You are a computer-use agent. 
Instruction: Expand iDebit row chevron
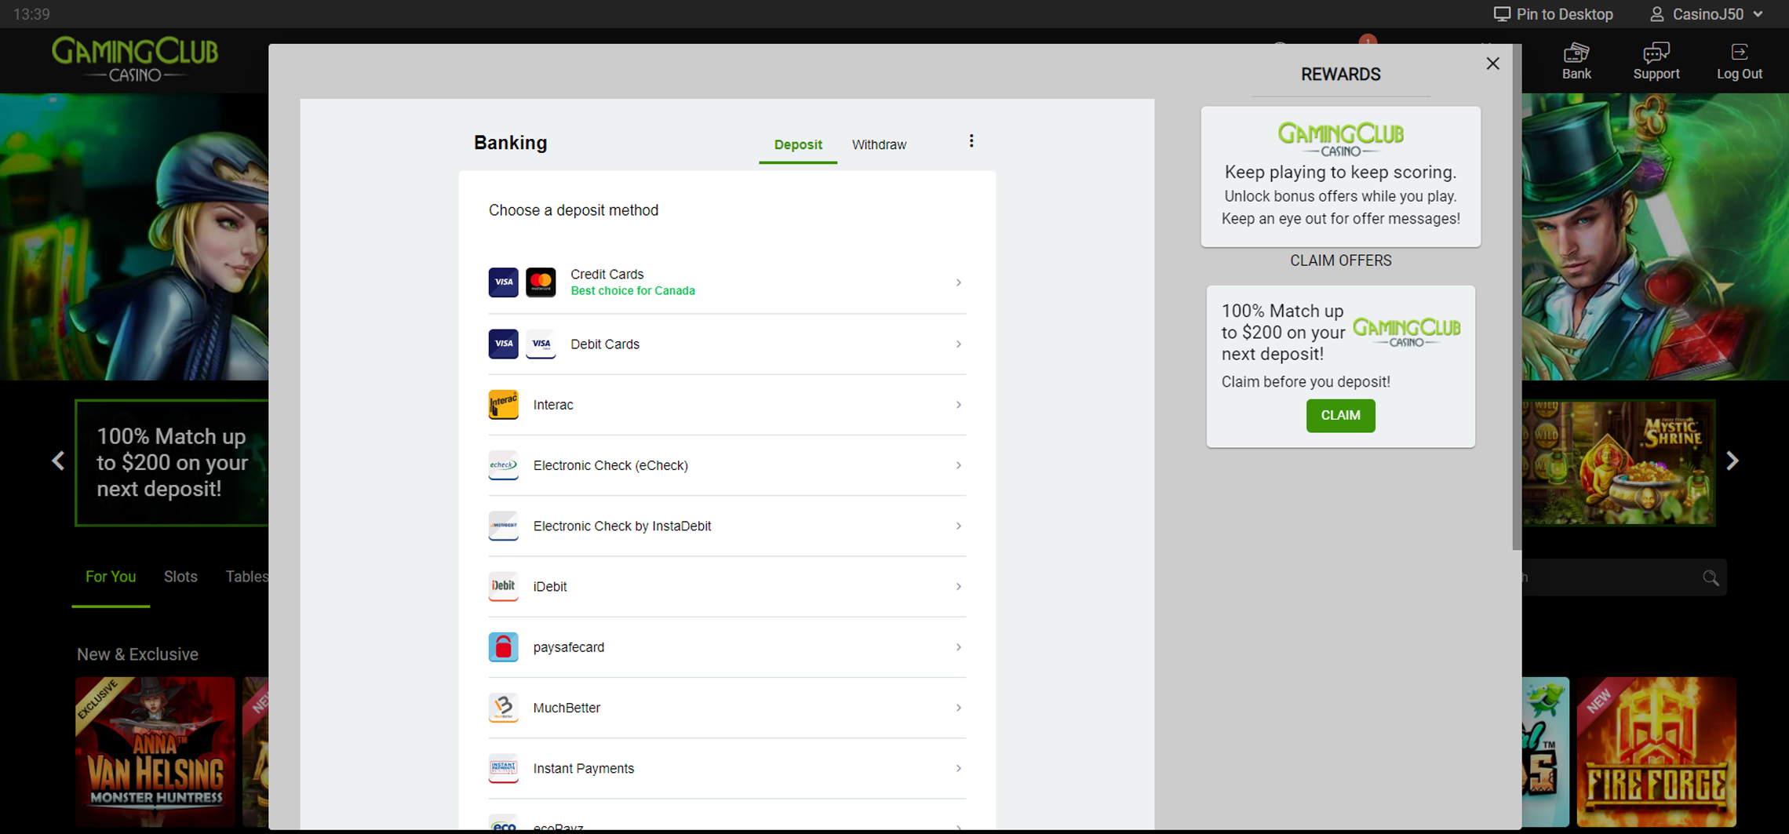pos(958,586)
